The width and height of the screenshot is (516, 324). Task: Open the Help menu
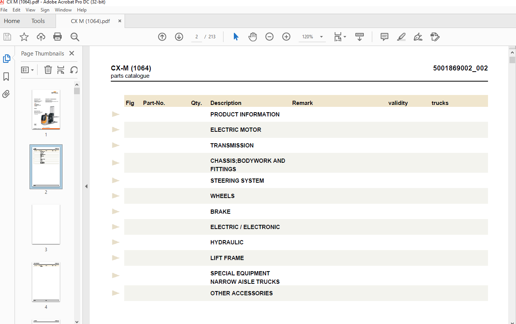point(82,10)
